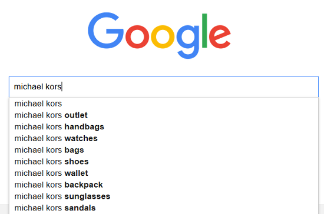The height and width of the screenshot is (214, 324).
Task: Click typed 'michael kors' text in search box
Action: click(x=38, y=86)
